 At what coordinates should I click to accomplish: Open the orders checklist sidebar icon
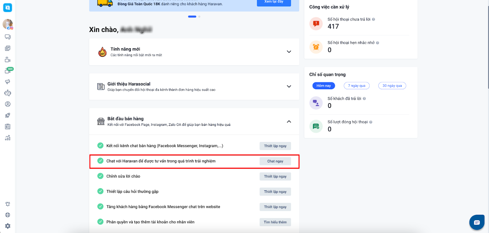8,127
